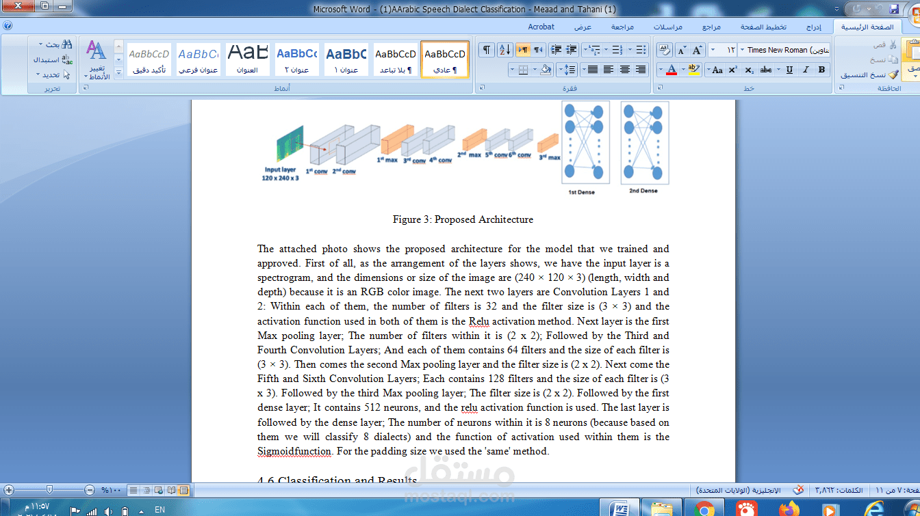This screenshot has width=920, height=516.
Task: Click the zoom in plus button
Action: click(8, 490)
